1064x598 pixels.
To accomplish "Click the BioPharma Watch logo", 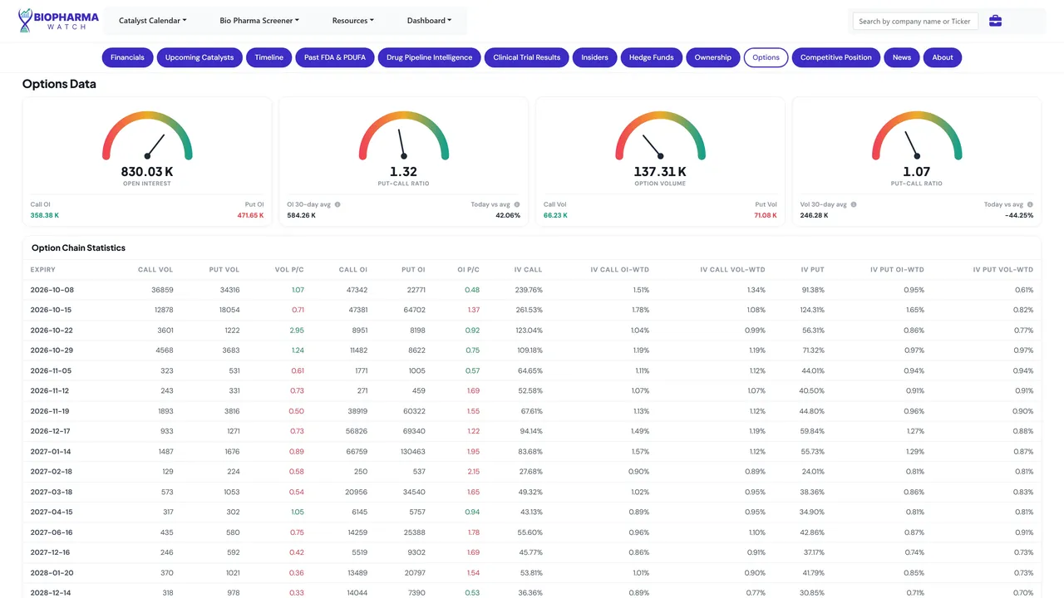I will tap(58, 21).
